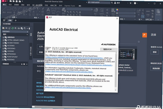Click the keyword search input field
Screen dimensions: 163x109
[x=99, y=3]
